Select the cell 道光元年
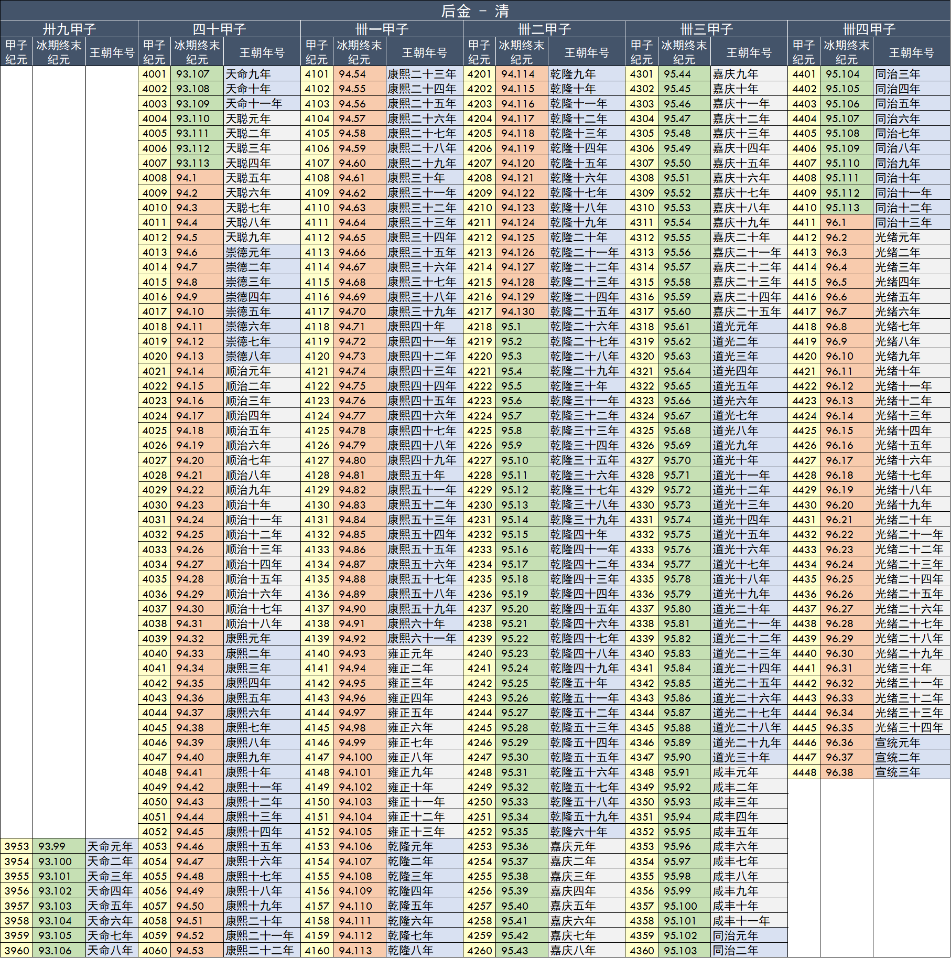 tap(749, 327)
